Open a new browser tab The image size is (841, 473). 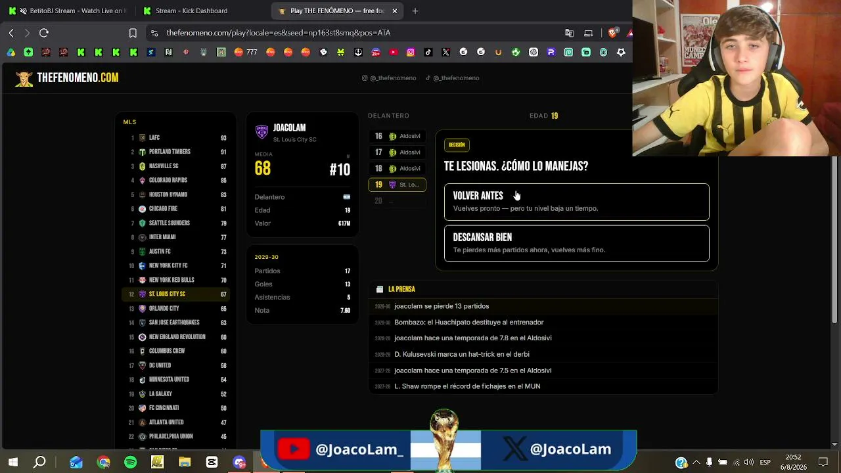click(415, 11)
